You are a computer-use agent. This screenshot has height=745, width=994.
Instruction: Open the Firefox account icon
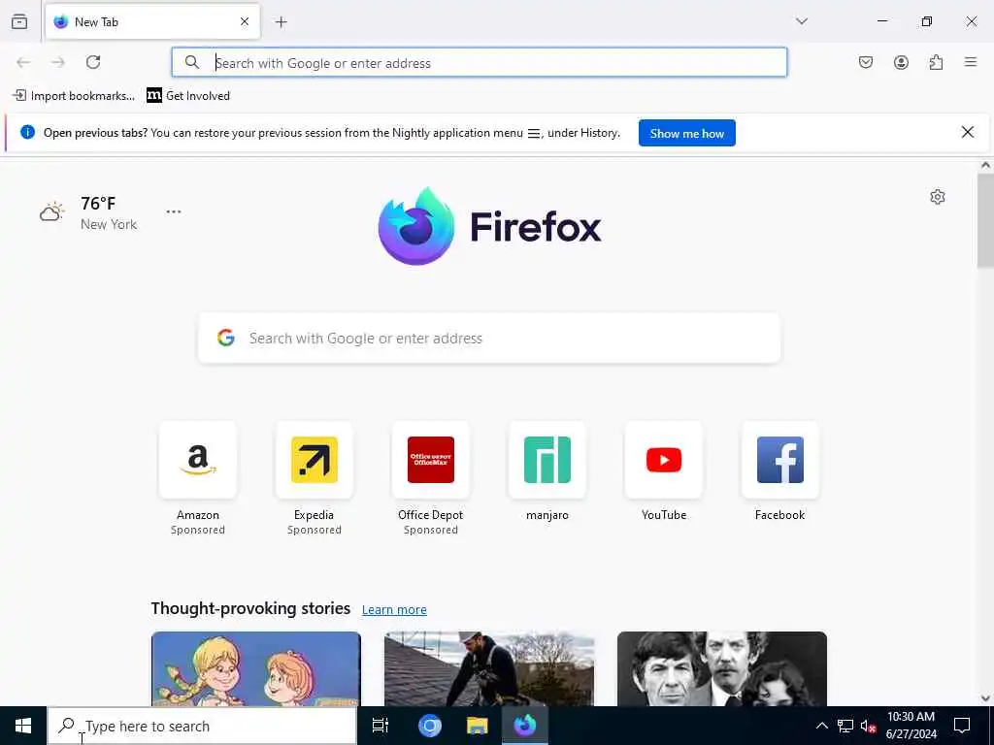(x=901, y=62)
